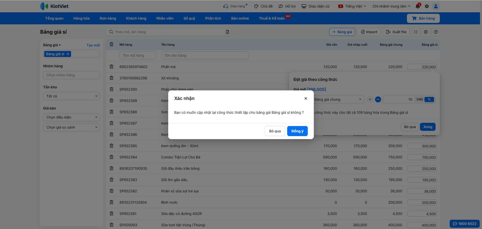Focus the Theo mã, tên hàng search

[x=169, y=32]
